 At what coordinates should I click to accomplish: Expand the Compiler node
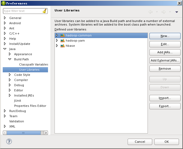[x=10, y=80]
